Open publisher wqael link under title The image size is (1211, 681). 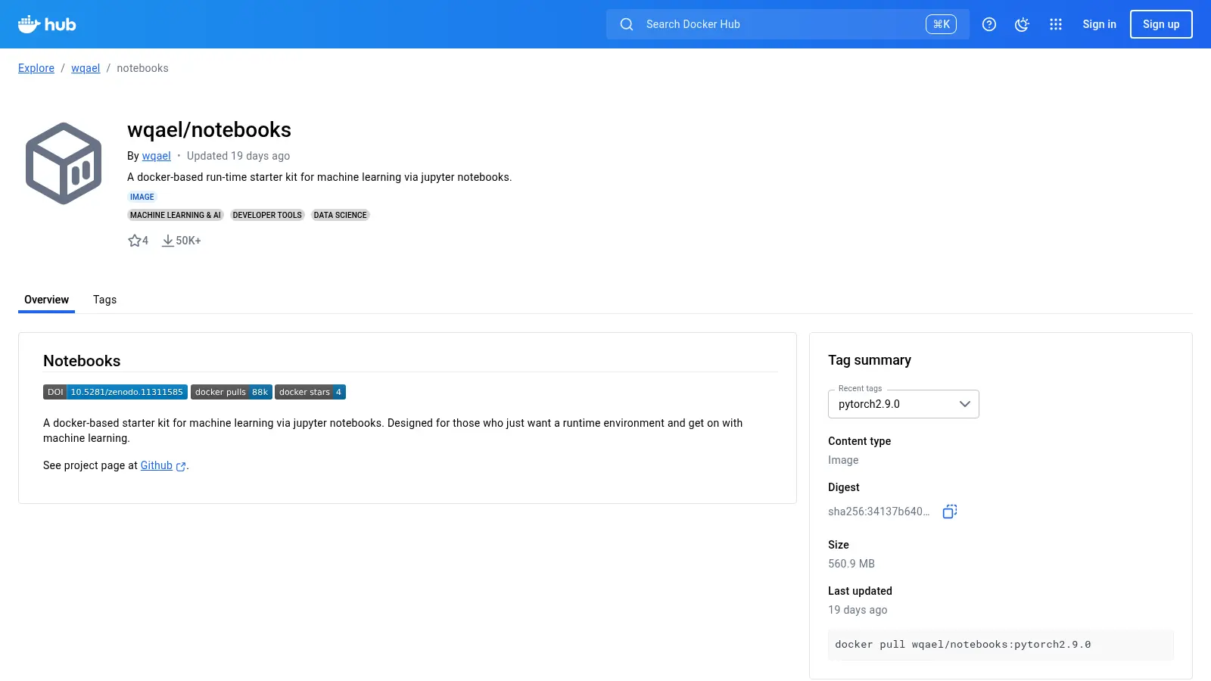click(x=157, y=156)
